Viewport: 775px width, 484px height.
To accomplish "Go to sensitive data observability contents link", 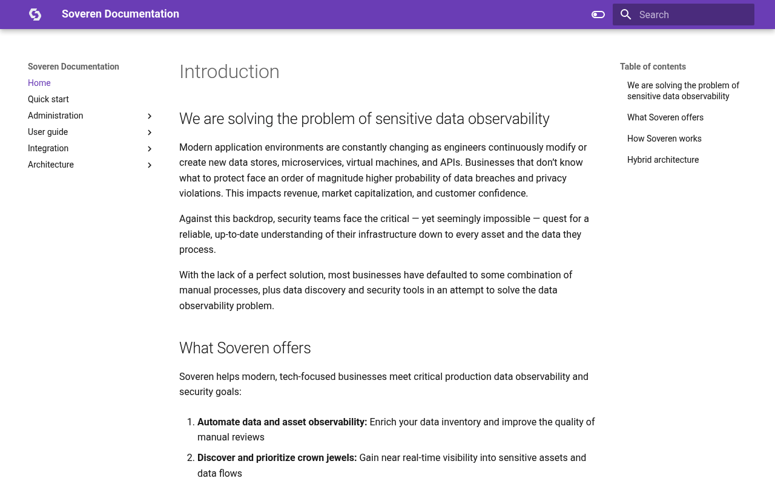I will click(683, 91).
